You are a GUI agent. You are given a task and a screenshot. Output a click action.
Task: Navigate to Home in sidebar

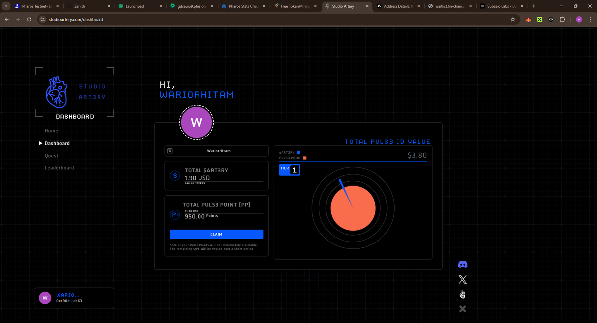pos(51,131)
